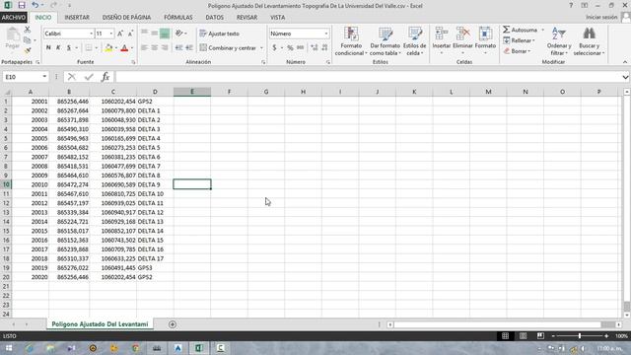The height and width of the screenshot is (355, 631).
Task: Switch to the VISTA tab
Action: point(277,18)
